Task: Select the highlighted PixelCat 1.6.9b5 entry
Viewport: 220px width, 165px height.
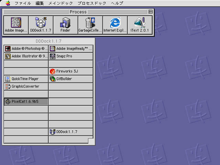Action: pos(26,102)
